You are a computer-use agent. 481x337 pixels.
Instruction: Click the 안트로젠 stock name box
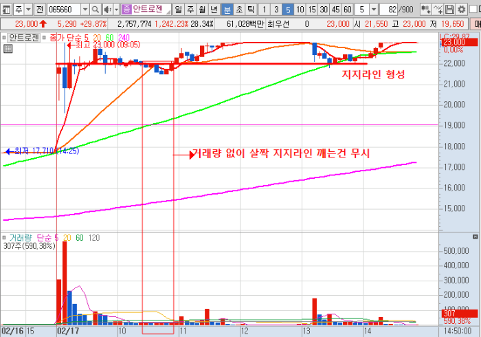[146, 10]
